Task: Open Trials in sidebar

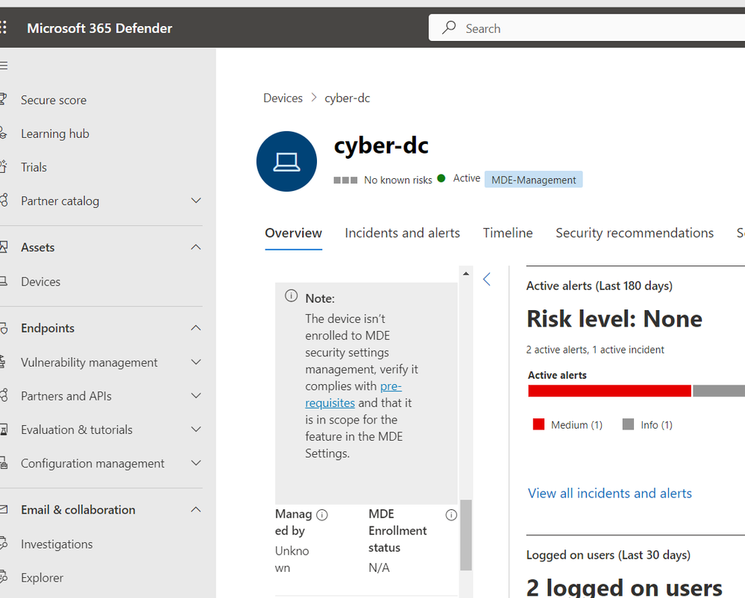Action: [x=34, y=167]
